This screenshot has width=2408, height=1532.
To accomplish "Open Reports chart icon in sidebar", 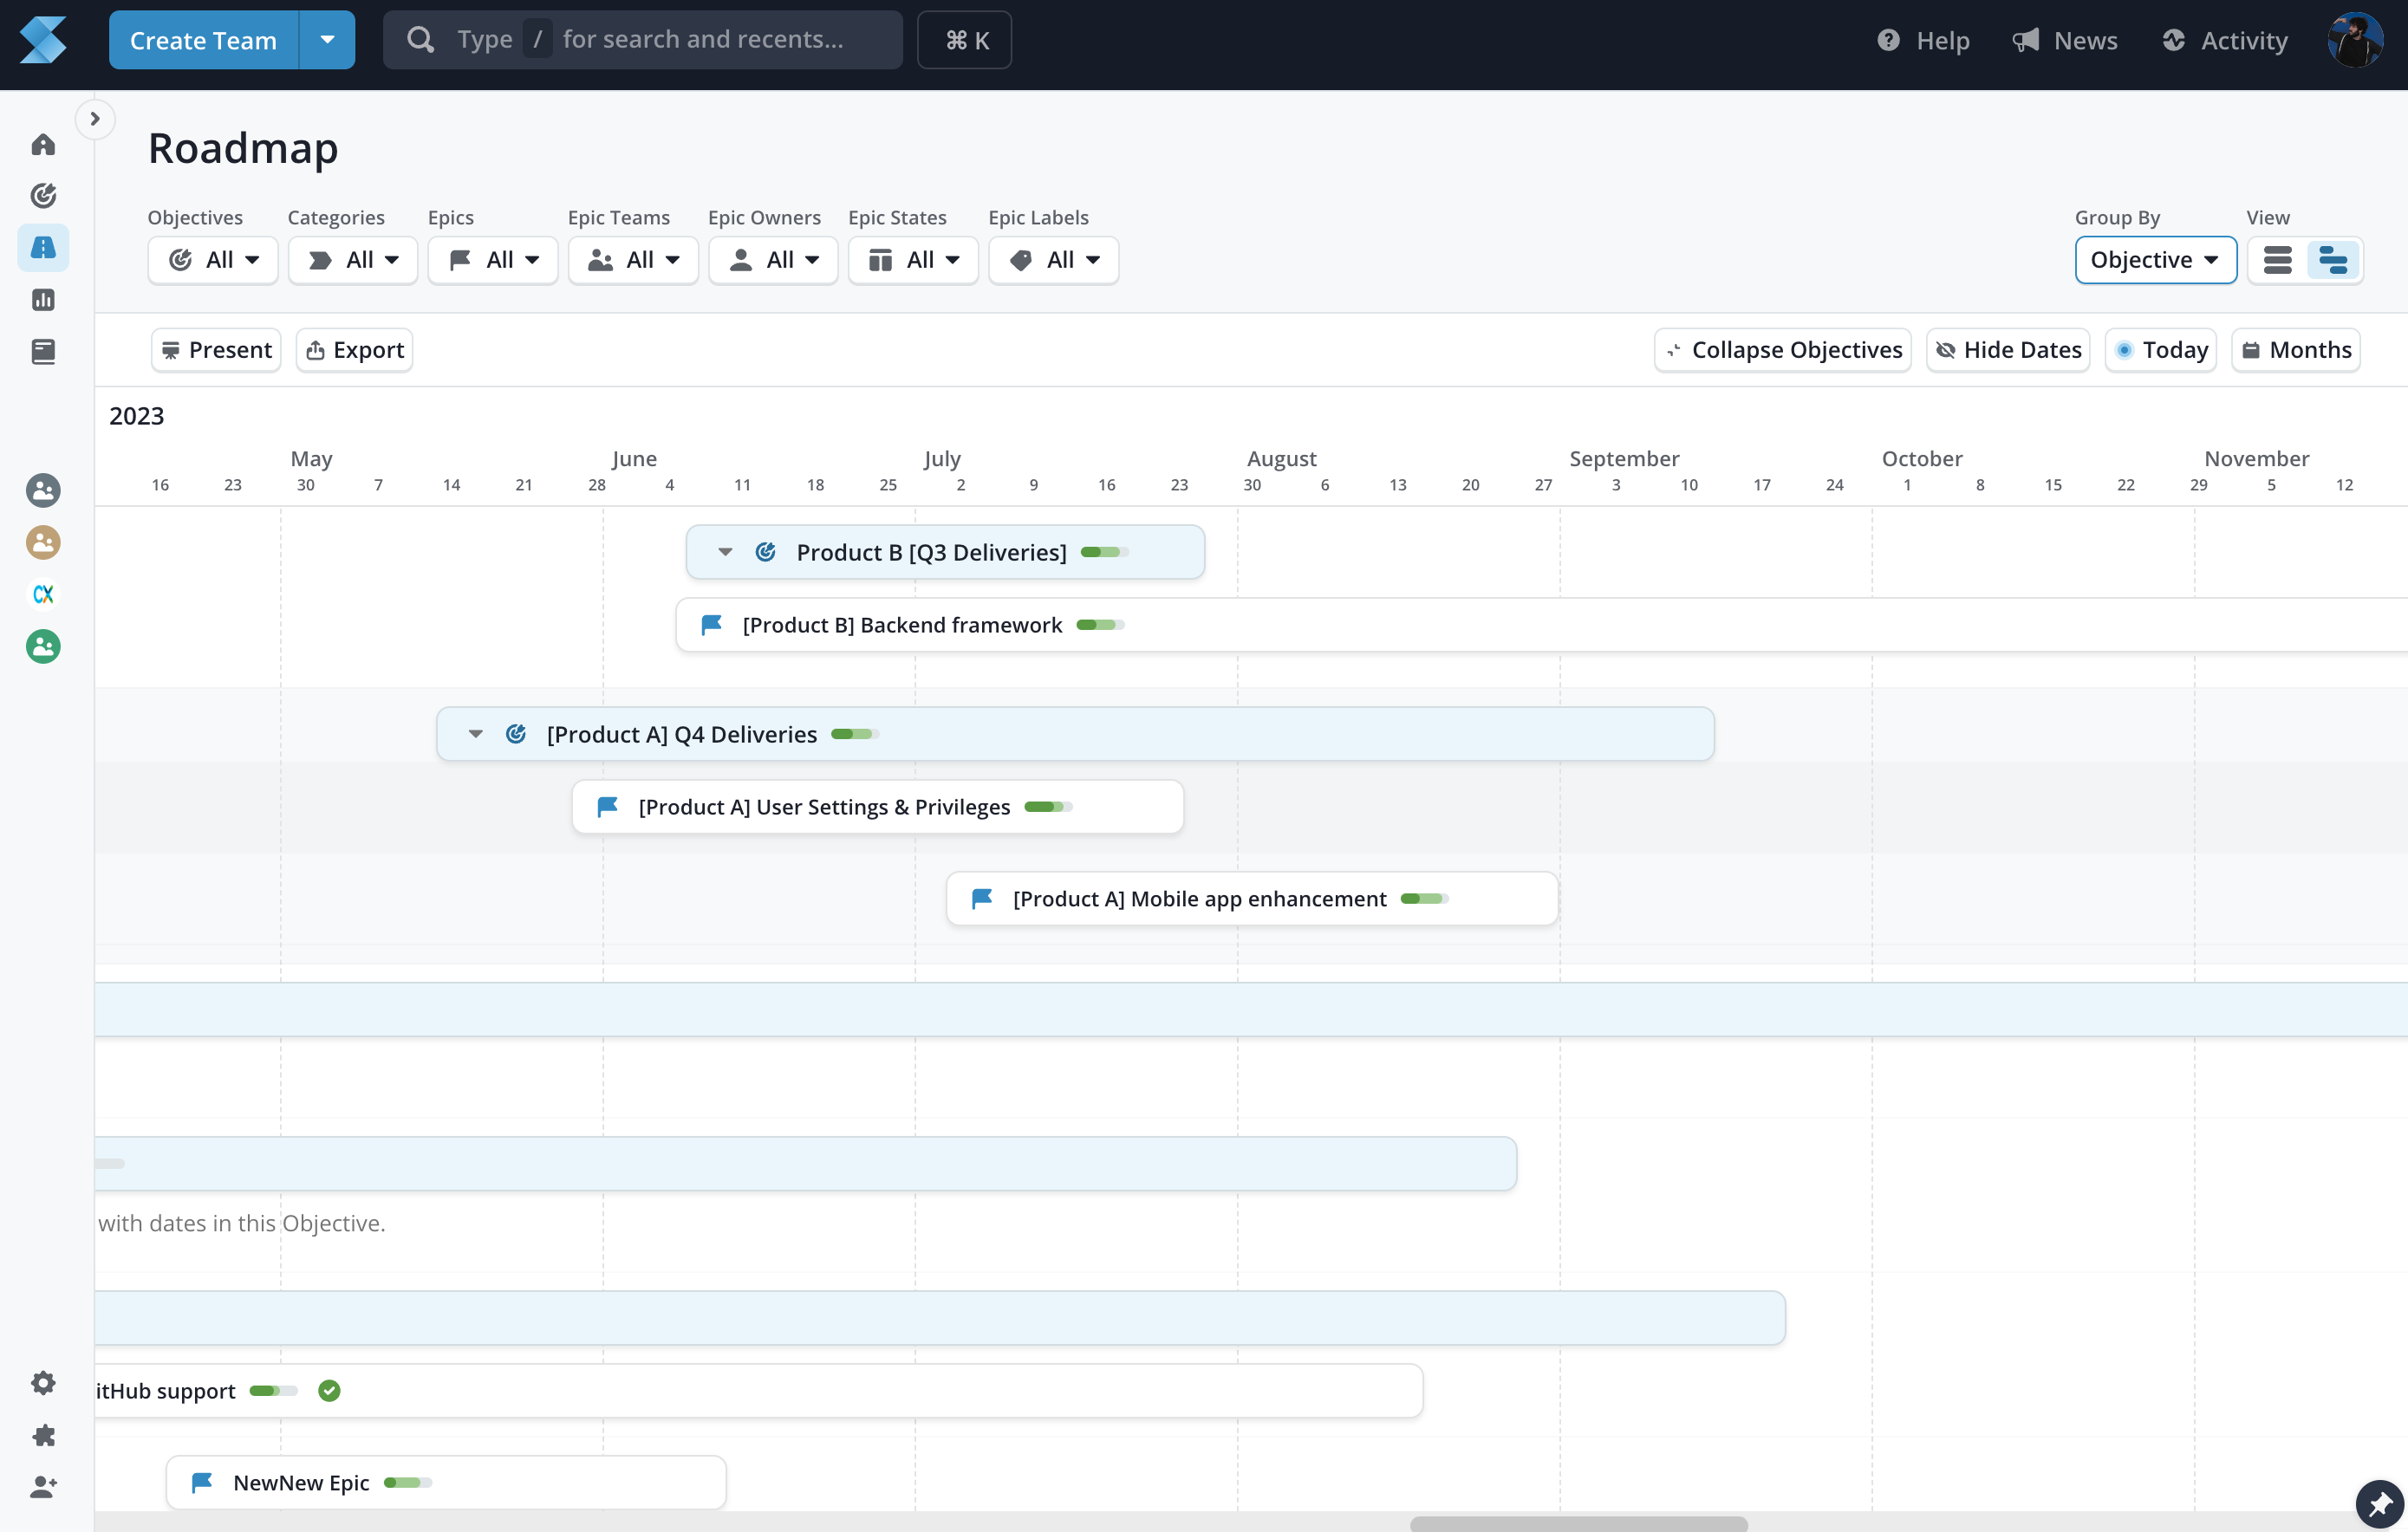I will tap(43, 300).
